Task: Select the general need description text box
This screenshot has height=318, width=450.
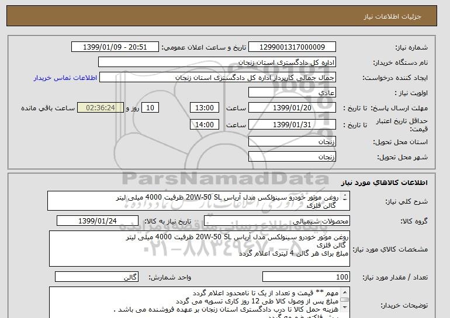Action: pos(199,201)
